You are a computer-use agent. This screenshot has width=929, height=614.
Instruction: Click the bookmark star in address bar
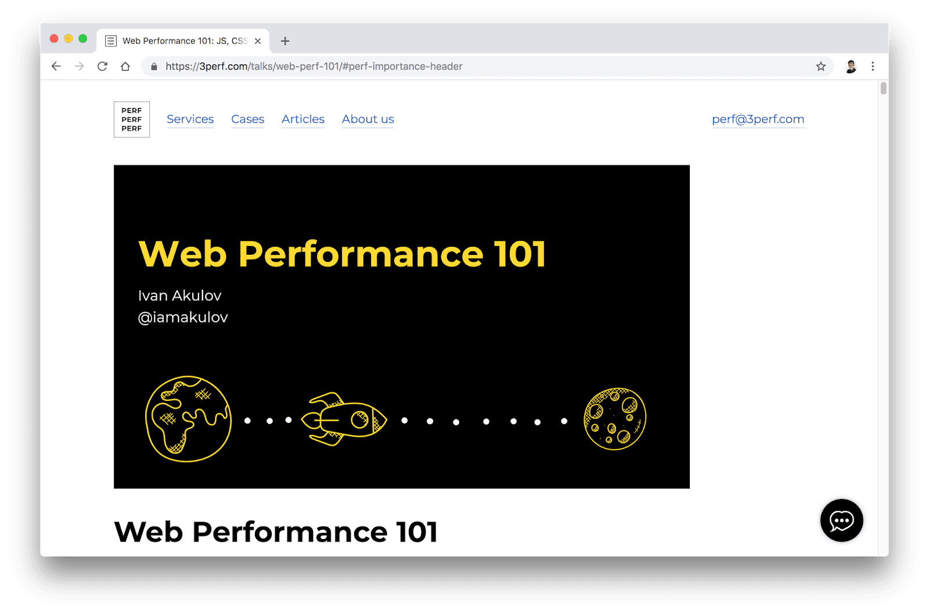821,66
